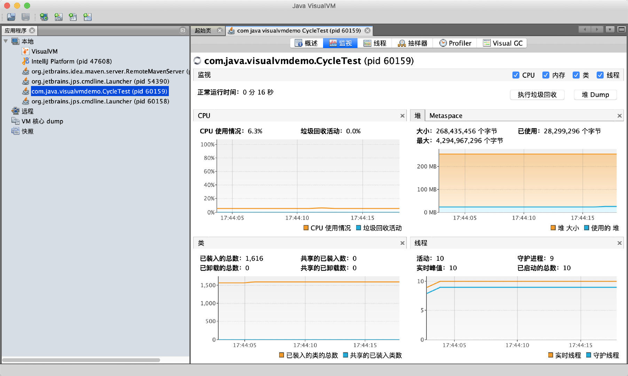Click the 堆 大小 orange legend swatch
This screenshot has width=628, height=376.
click(553, 228)
